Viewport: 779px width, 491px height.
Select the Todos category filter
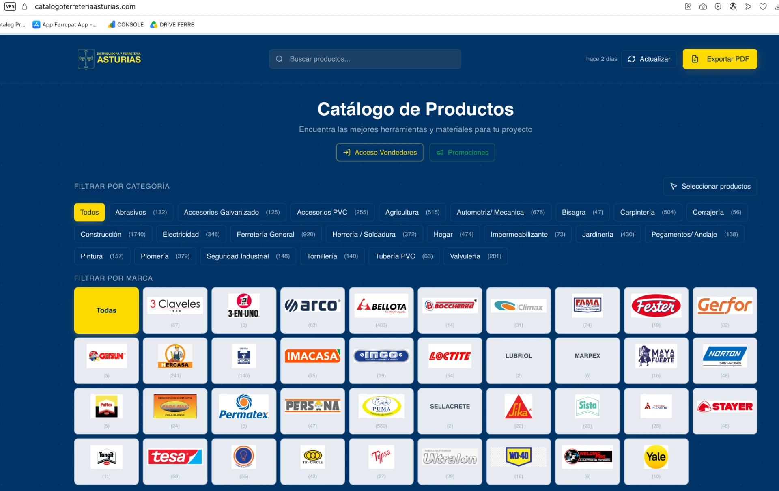pyautogui.click(x=89, y=212)
